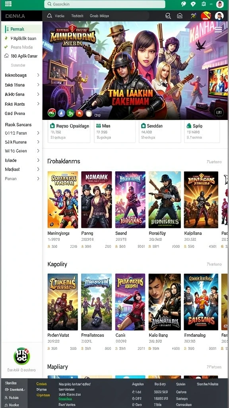Click the Frohaklanms section's see-all link
Viewport: 229px width, 408px height.
[x=214, y=162]
